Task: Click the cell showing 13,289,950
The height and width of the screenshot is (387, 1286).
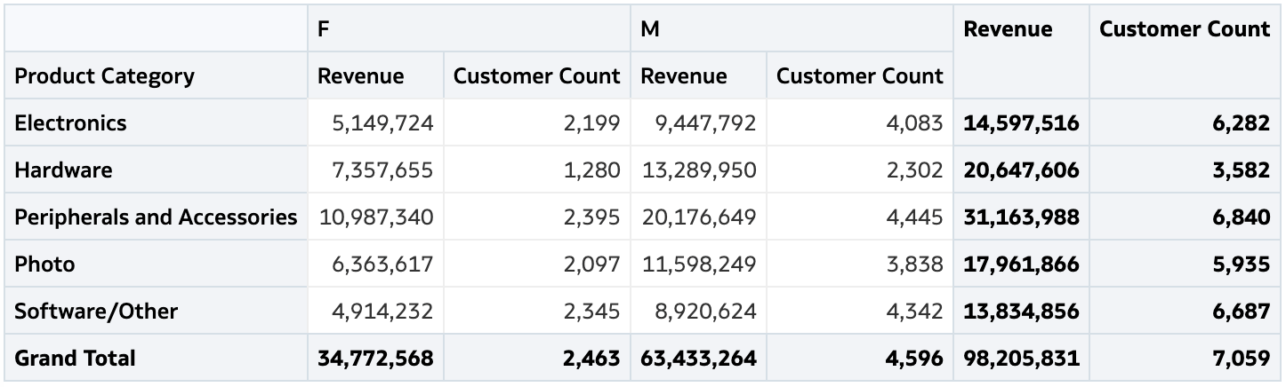Action: 698,170
